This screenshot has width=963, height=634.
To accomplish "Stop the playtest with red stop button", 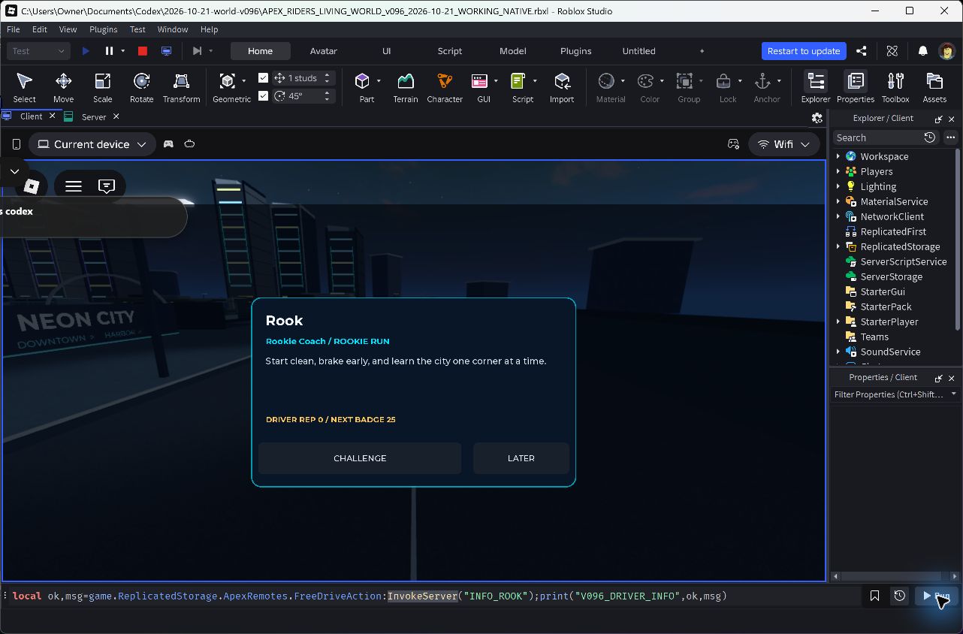I will tap(142, 51).
